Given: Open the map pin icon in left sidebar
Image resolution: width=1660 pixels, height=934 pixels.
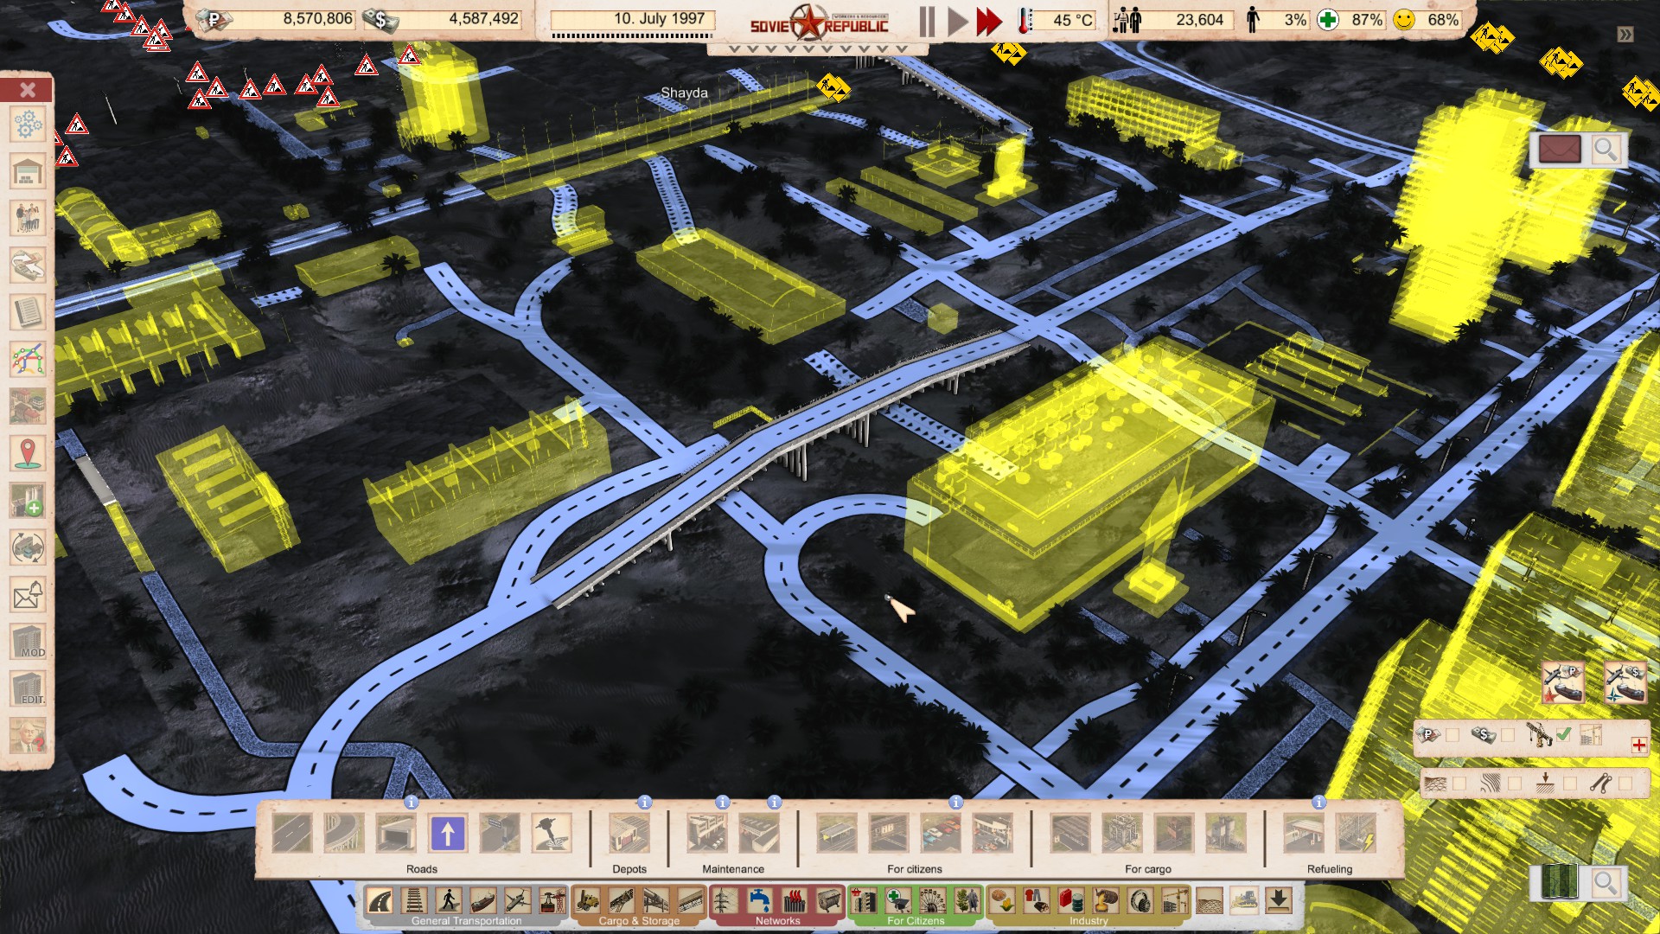Looking at the screenshot, I should 28,453.
